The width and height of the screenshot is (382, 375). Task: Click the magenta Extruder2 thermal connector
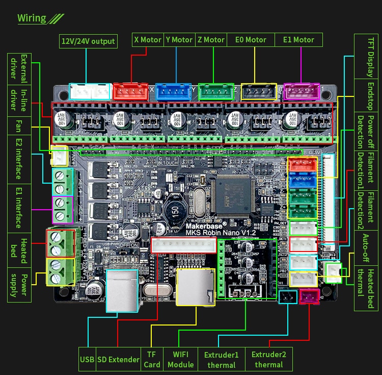pos(309,296)
